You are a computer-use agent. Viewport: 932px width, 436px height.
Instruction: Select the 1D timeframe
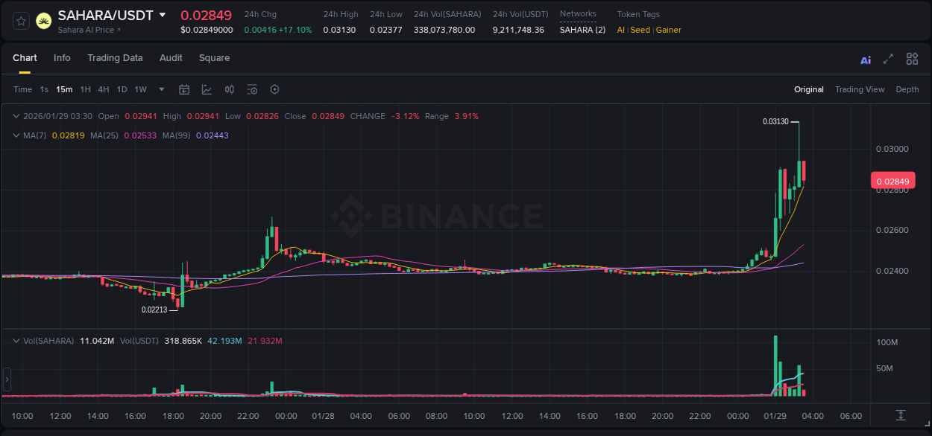pyautogui.click(x=122, y=89)
